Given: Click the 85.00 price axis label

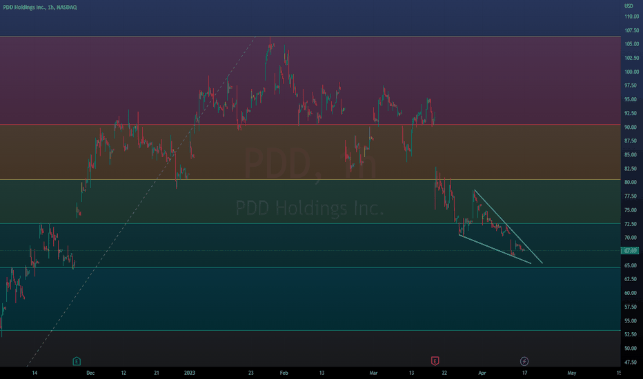Looking at the screenshot, I should (631, 154).
